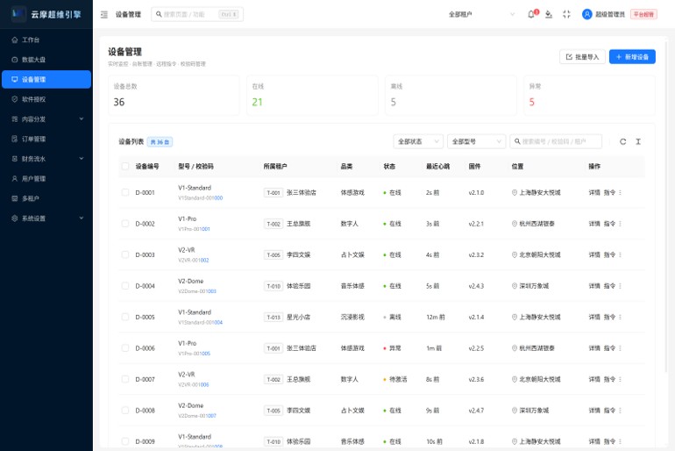Screen dimensions: 675x451
Task: Click the 用户管理 person icon in sidebar
Action: (x=15, y=179)
